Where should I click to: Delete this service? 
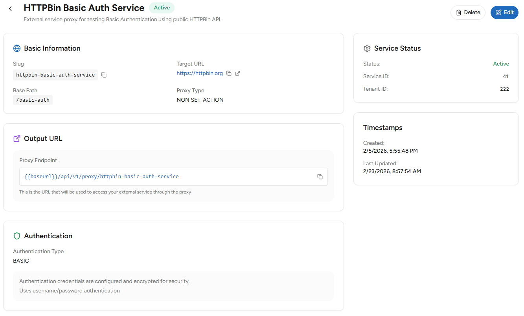click(x=468, y=13)
